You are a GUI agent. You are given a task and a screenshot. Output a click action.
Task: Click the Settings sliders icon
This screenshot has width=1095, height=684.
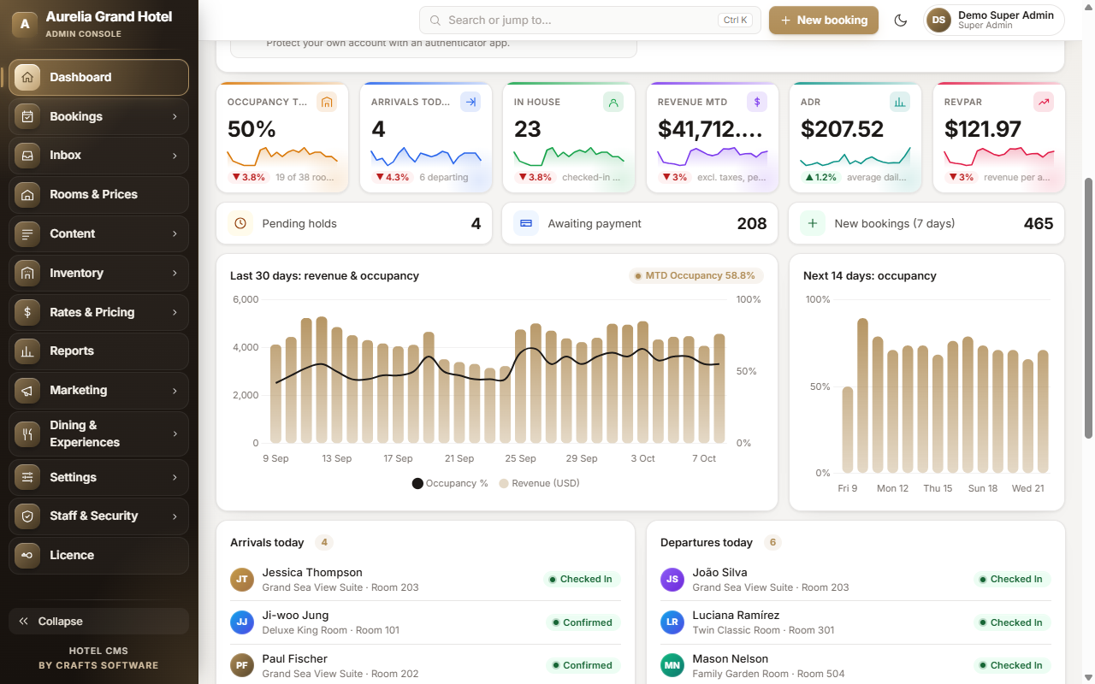[27, 477]
